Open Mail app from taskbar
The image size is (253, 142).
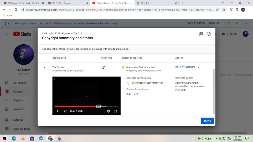pos(41,138)
